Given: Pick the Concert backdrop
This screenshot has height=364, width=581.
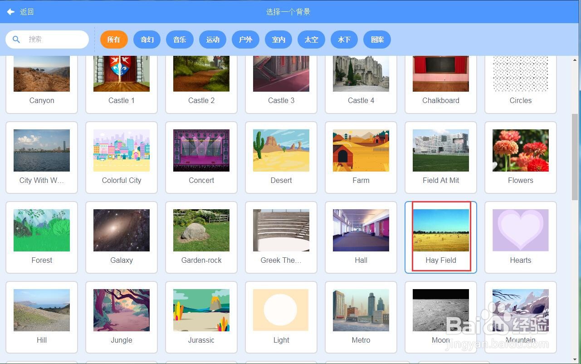Looking at the screenshot, I should [201, 157].
